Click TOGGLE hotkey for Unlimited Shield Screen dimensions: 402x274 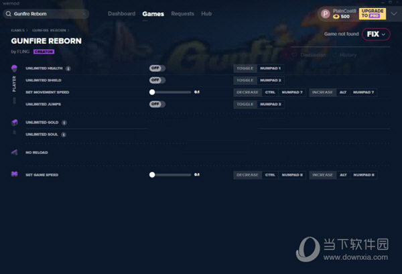pos(245,80)
